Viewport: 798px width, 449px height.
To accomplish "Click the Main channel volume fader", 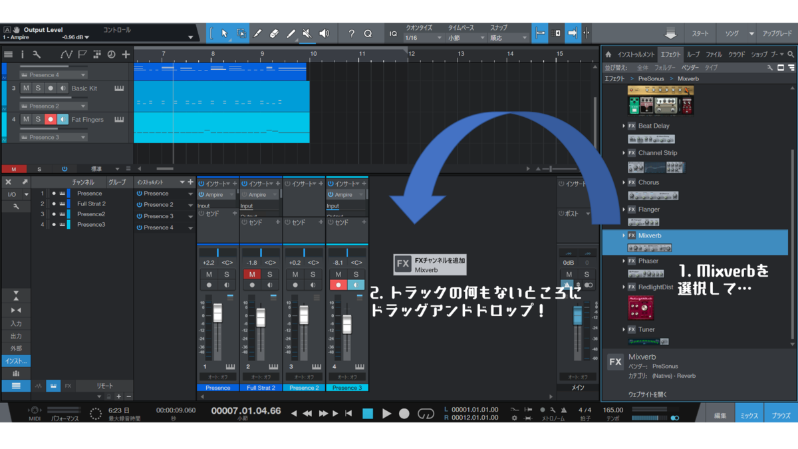I will point(577,316).
